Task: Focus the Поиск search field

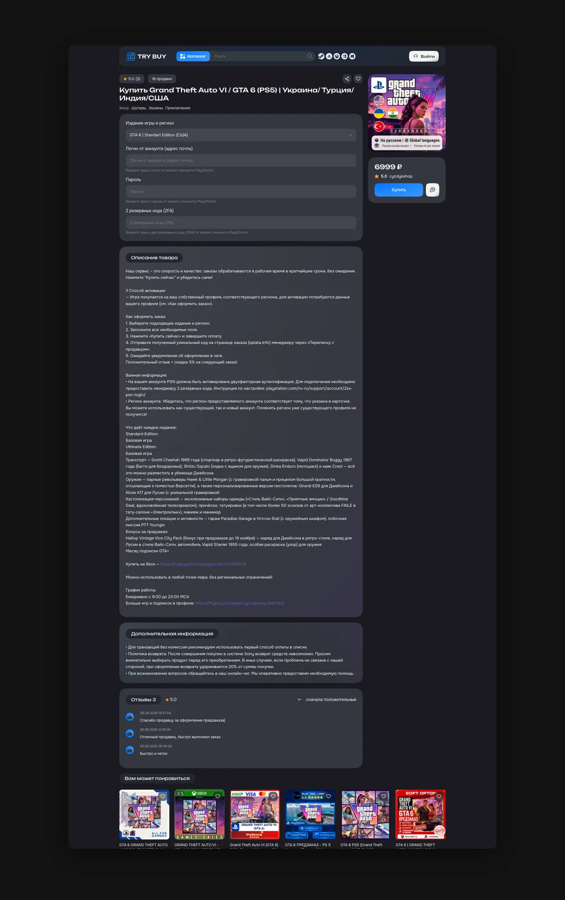Action: tap(260, 56)
